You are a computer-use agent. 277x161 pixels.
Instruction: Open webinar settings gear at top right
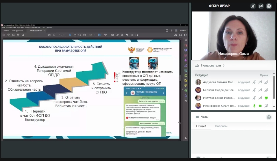(269, 6)
